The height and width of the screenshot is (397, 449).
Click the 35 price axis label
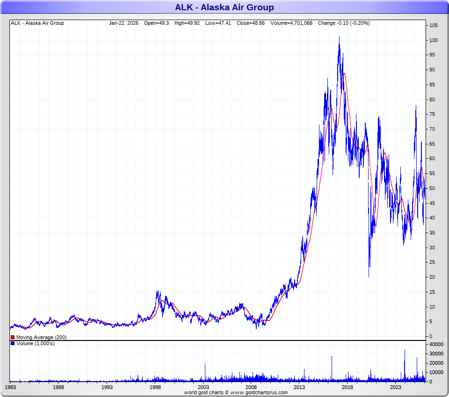click(x=432, y=233)
